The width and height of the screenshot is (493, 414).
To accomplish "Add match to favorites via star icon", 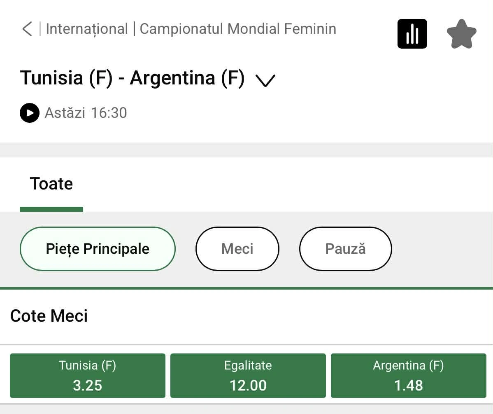I will [x=462, y=33].
